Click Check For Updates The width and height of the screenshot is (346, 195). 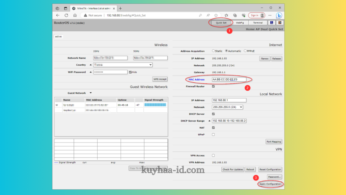[232, 170]
